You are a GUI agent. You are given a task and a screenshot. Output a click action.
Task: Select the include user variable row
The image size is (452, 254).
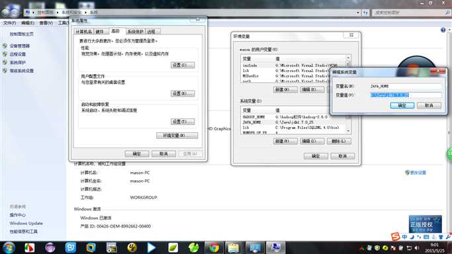(293, 65)
